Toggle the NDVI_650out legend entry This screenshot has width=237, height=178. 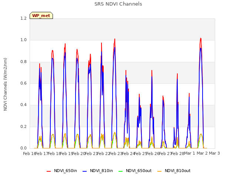(x=135, y=171)
